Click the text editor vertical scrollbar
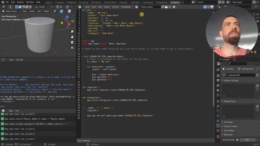Image resolution: width=260 pixels, height=146 pixels. [213, 59]
